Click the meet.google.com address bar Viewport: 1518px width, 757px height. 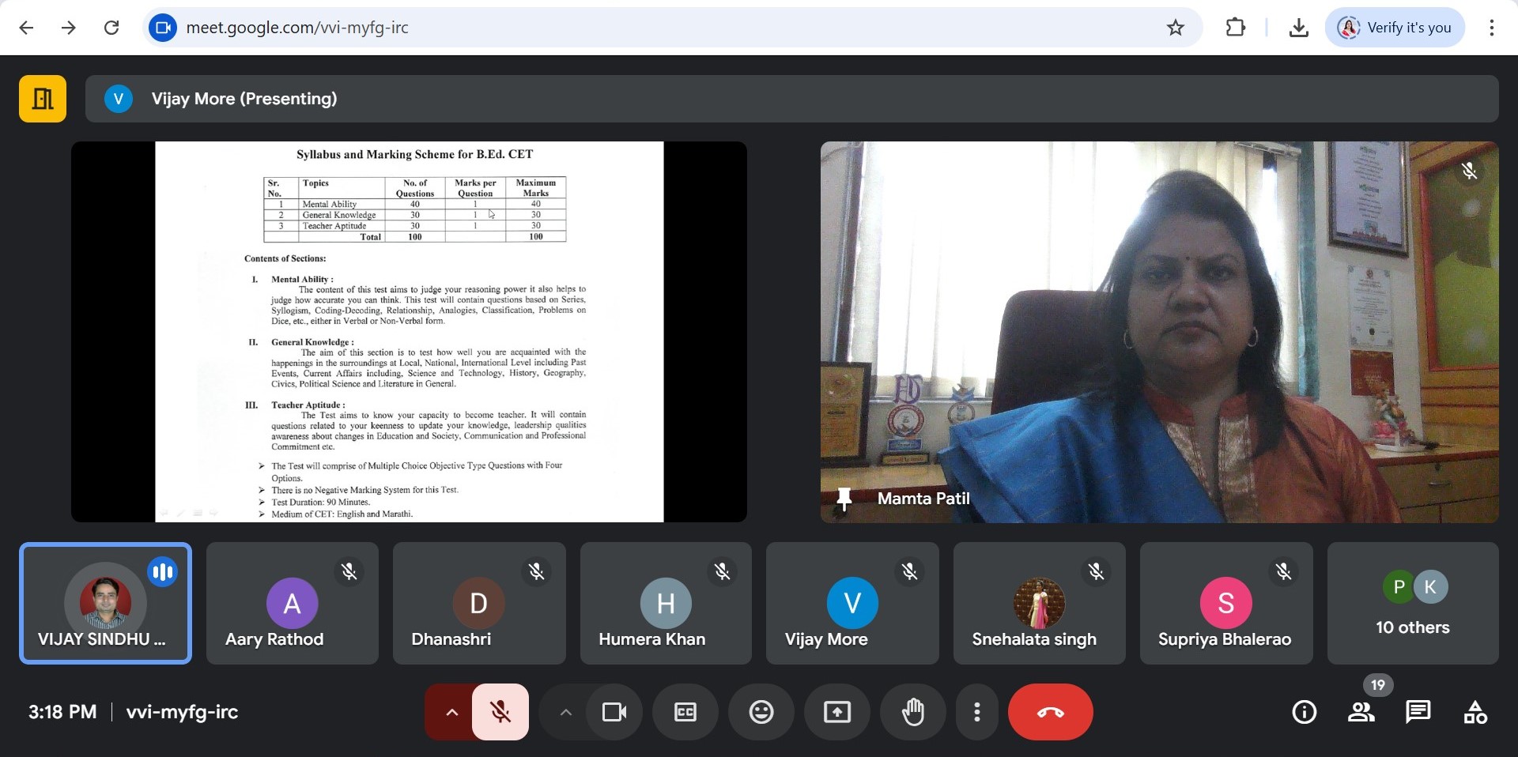pos(632,28)
